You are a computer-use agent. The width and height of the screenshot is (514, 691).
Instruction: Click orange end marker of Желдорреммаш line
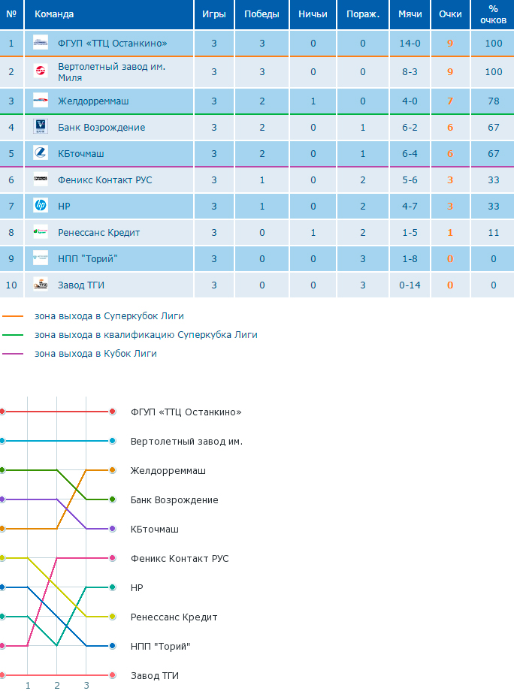click(113, 470)
